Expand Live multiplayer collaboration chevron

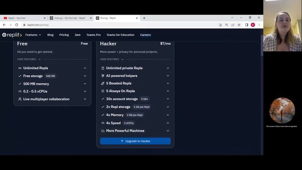coord(85,99)
